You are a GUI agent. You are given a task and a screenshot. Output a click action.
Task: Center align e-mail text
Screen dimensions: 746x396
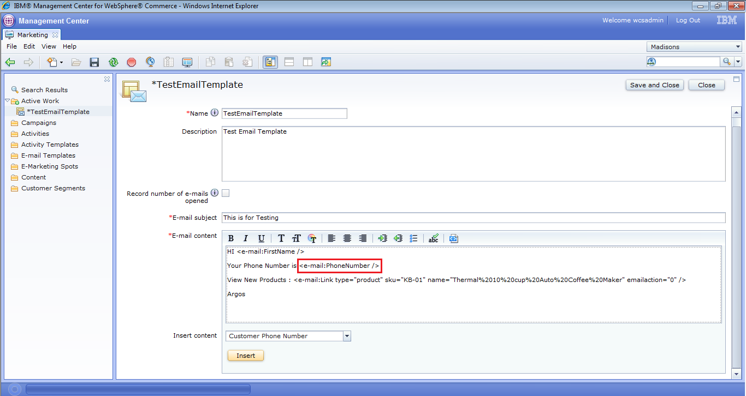click(x=347, y=238)
